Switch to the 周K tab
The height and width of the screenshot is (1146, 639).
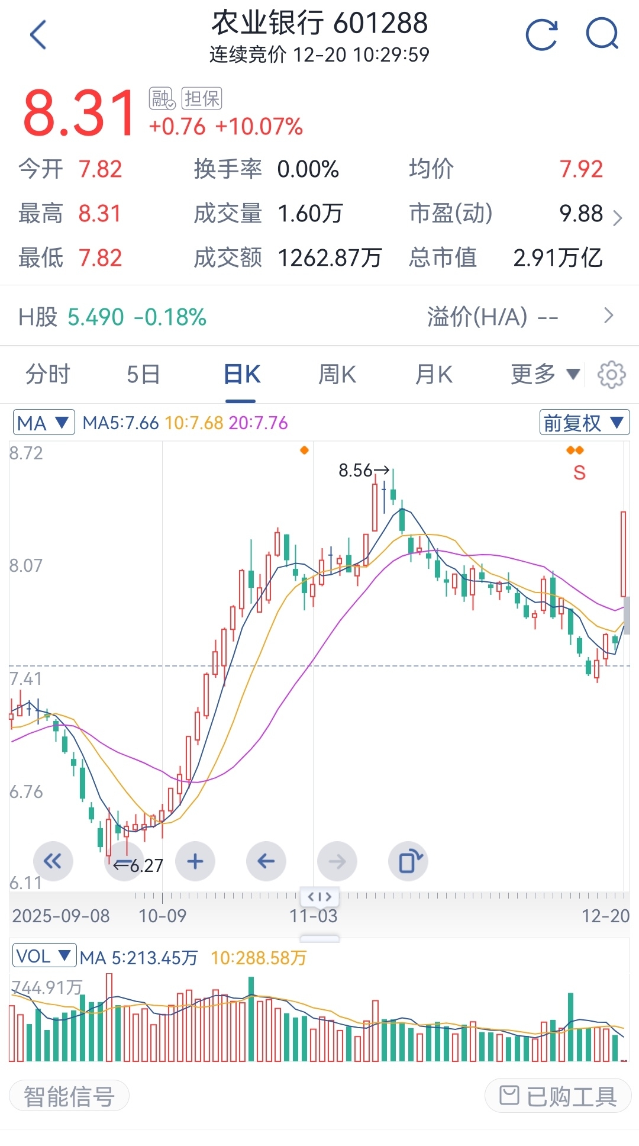coord(337,375)
